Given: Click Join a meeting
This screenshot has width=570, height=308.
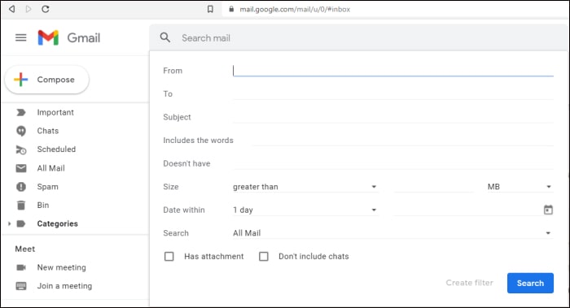Looking at the screenshot, I should (64, 286).
